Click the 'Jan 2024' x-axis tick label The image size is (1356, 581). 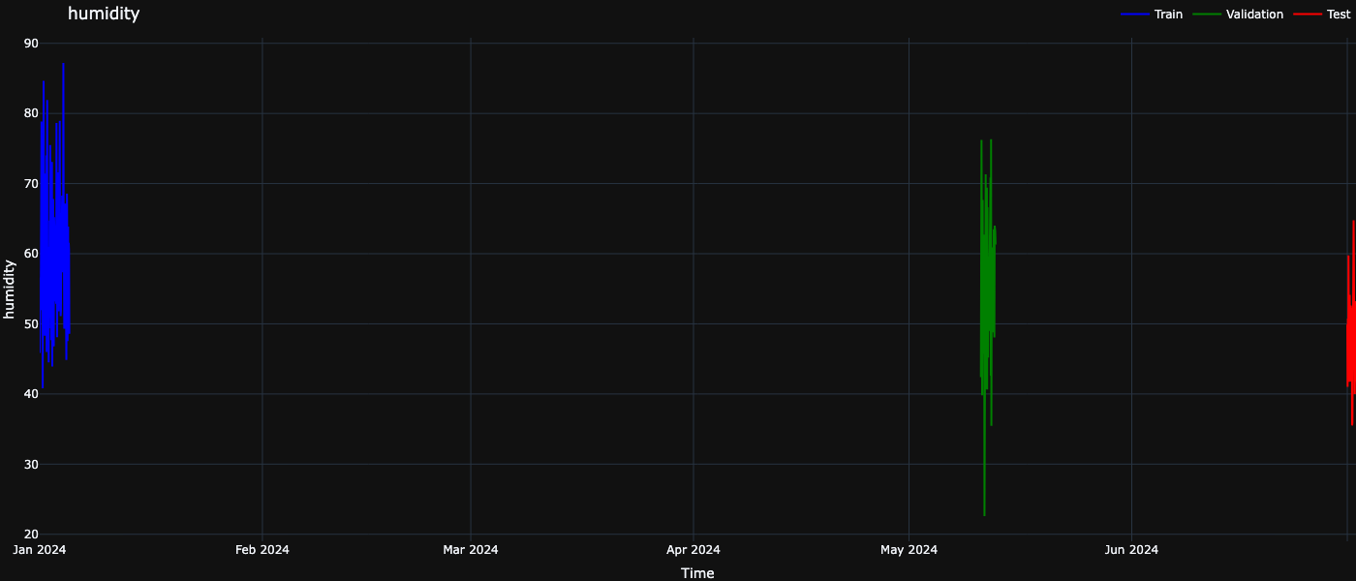(39, 550)
